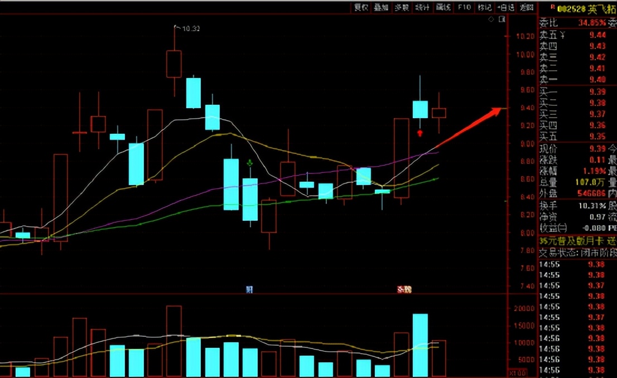
Task: Select the 卖五 row at 9.44
Action: [x=577, y=35]
